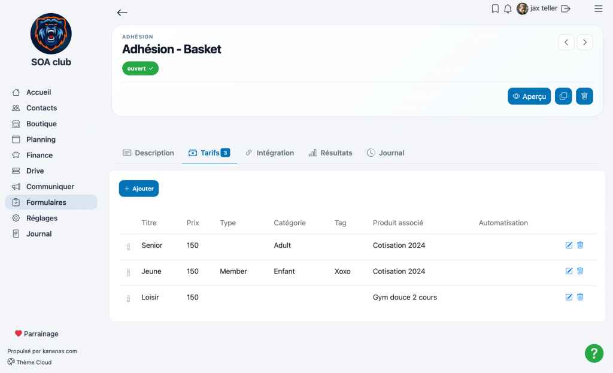Click the SOA club bear logo
The width and height of the screenshot is (613, 373).
pyautogui.click(x=51, y=34)
